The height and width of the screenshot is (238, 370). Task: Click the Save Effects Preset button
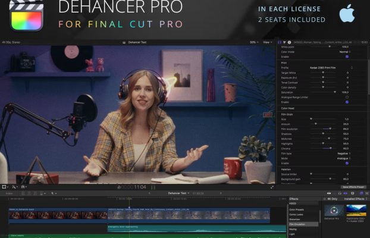(x=353, y=187)
